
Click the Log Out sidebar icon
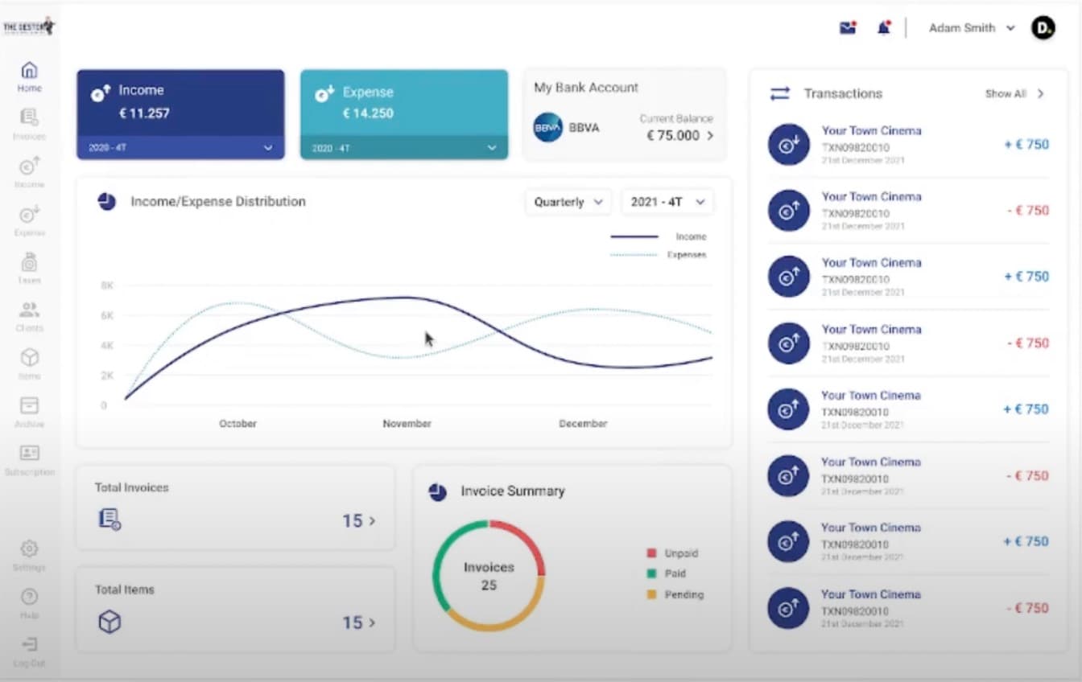(x=30, y=651)
